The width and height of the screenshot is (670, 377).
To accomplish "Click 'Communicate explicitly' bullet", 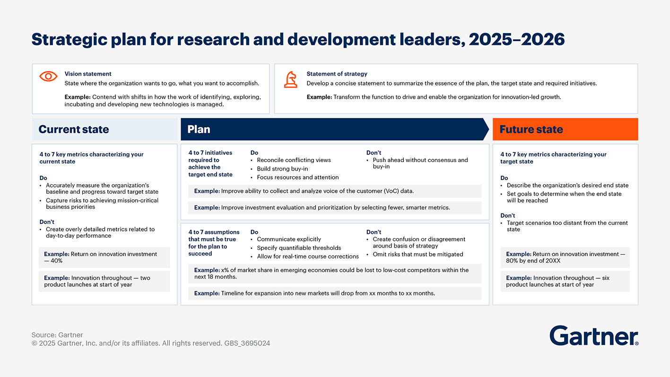I will point(286,240).
